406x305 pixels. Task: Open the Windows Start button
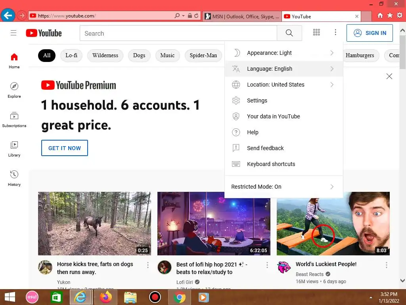pos(10,297)
